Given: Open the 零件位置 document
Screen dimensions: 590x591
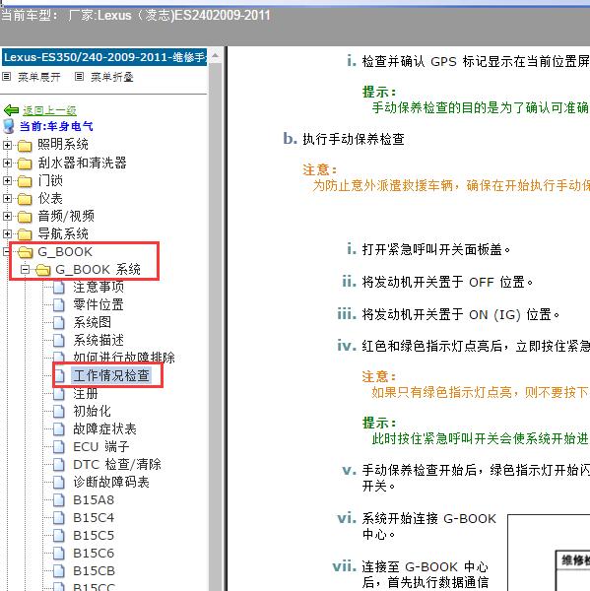Looking at the screenshot, I should [98, 304].
